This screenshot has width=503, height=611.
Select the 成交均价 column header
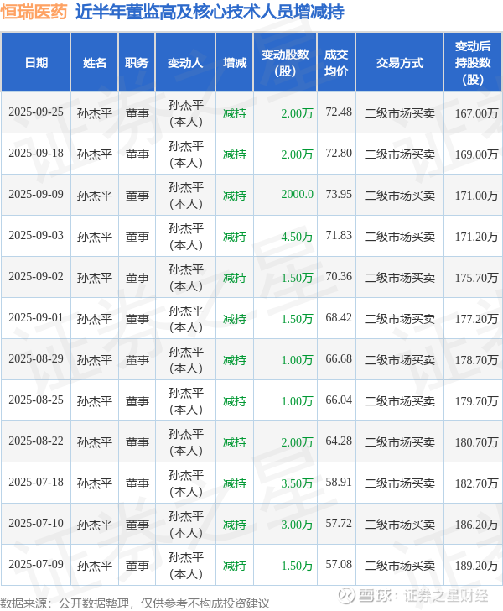pos(336,63)
